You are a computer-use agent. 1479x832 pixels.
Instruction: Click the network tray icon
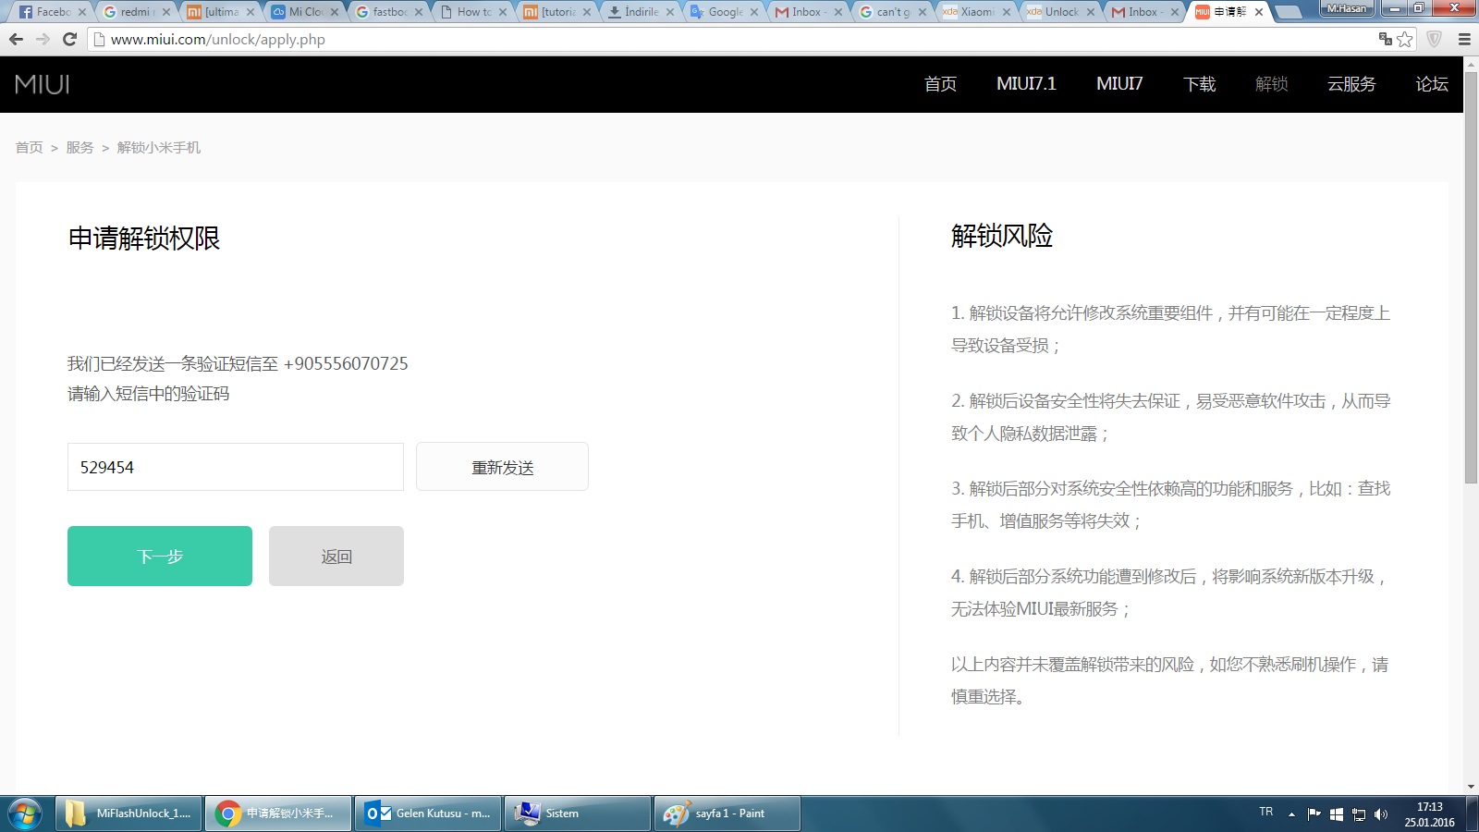[1359, 814]
